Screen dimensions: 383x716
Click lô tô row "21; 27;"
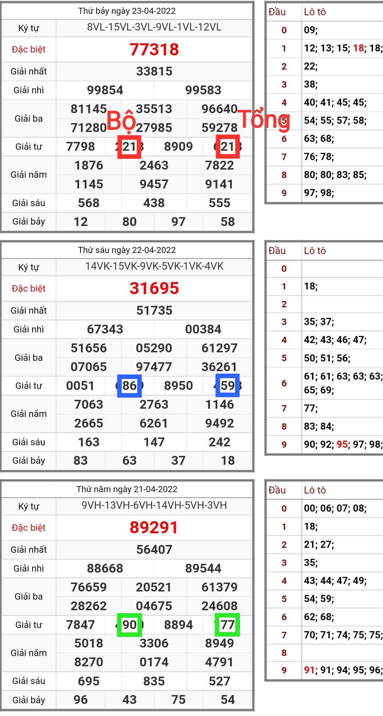tap(319, 545)
